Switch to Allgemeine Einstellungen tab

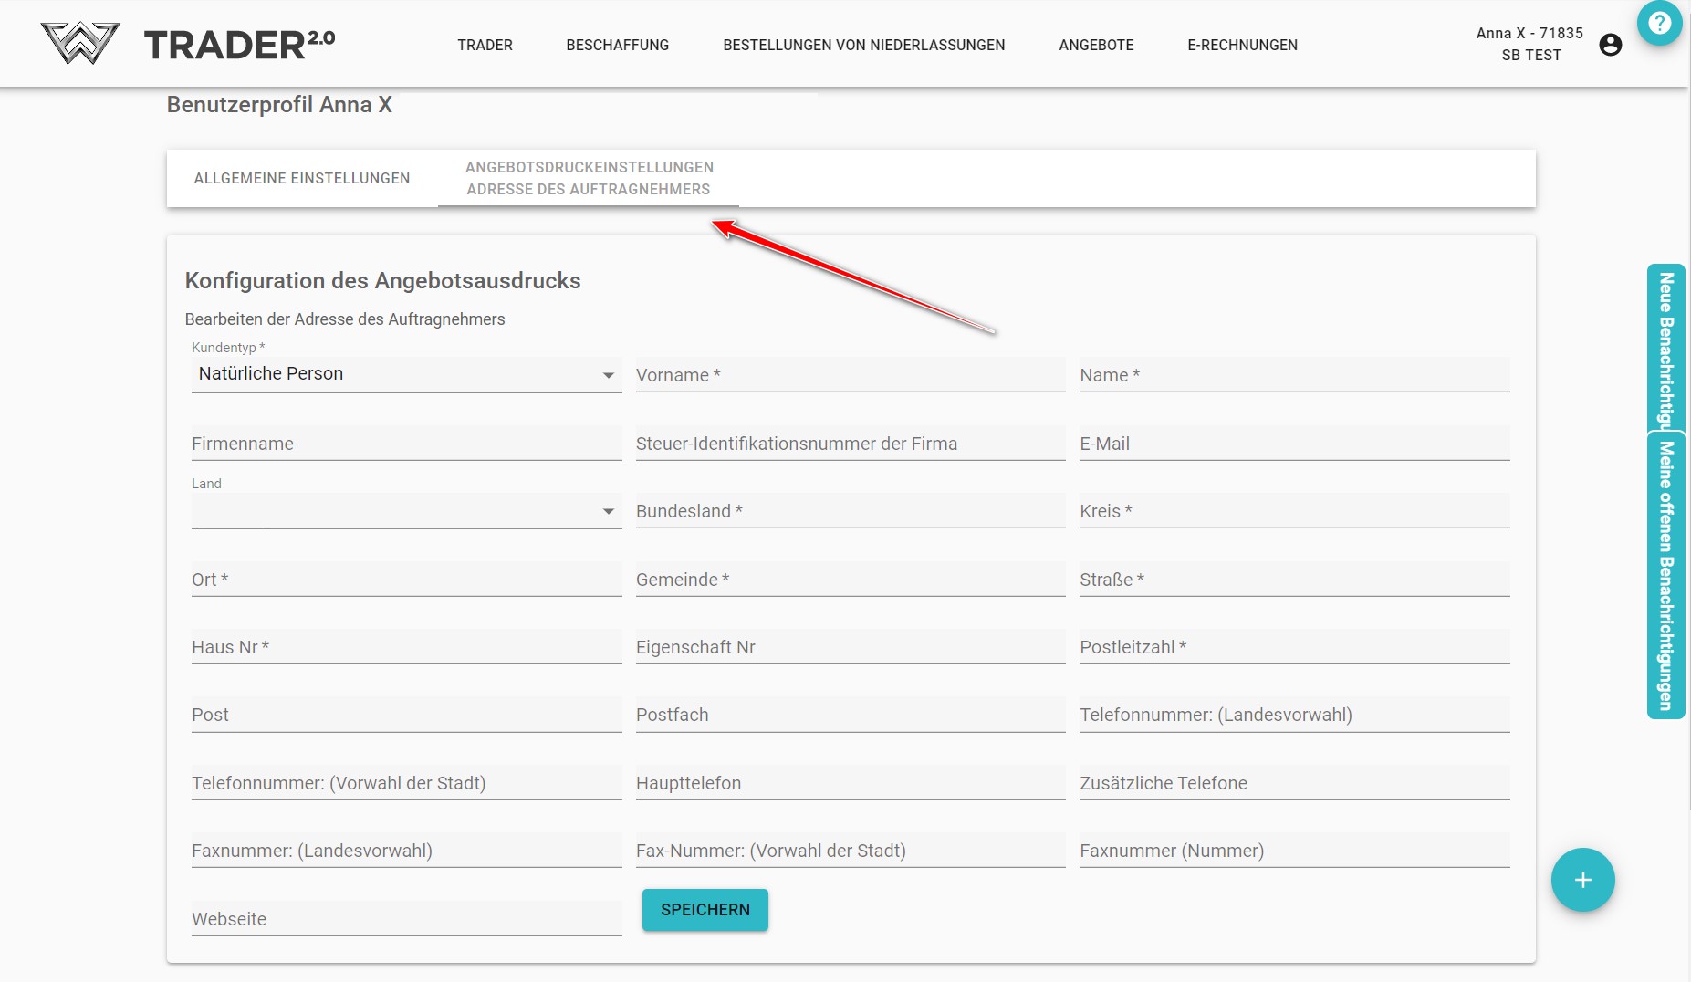(x=302, y=179)
